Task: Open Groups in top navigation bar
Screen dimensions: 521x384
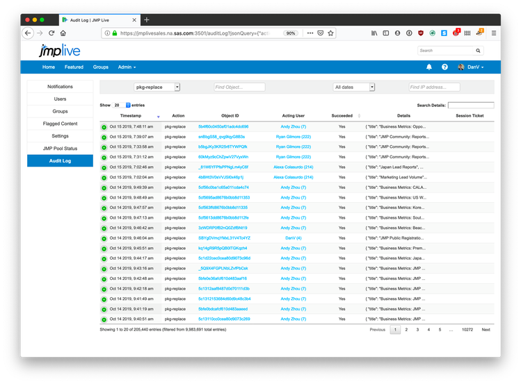Action: (x=101, y=67)
